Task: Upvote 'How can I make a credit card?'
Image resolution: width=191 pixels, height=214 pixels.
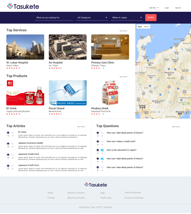Action: point(98,142)
